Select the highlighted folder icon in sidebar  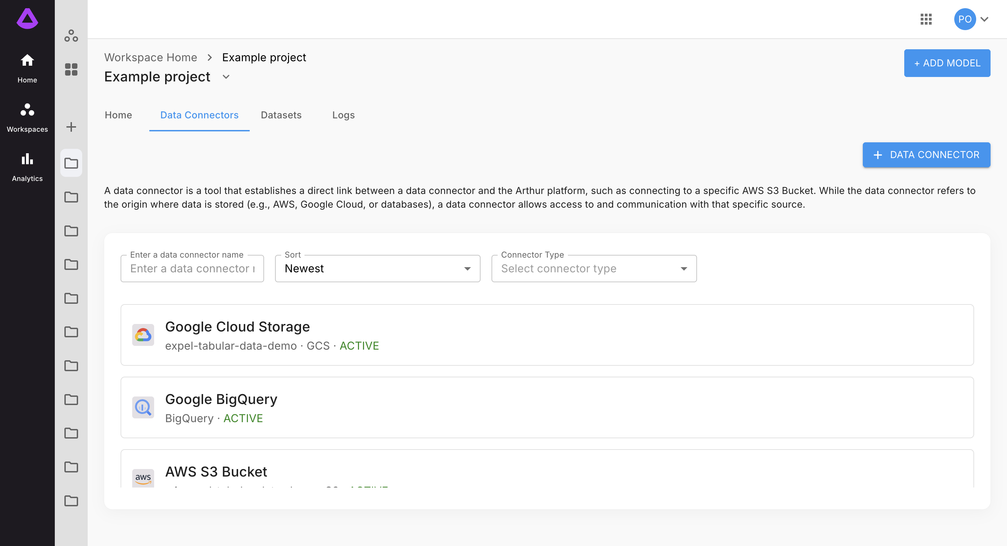coord(71,163)
